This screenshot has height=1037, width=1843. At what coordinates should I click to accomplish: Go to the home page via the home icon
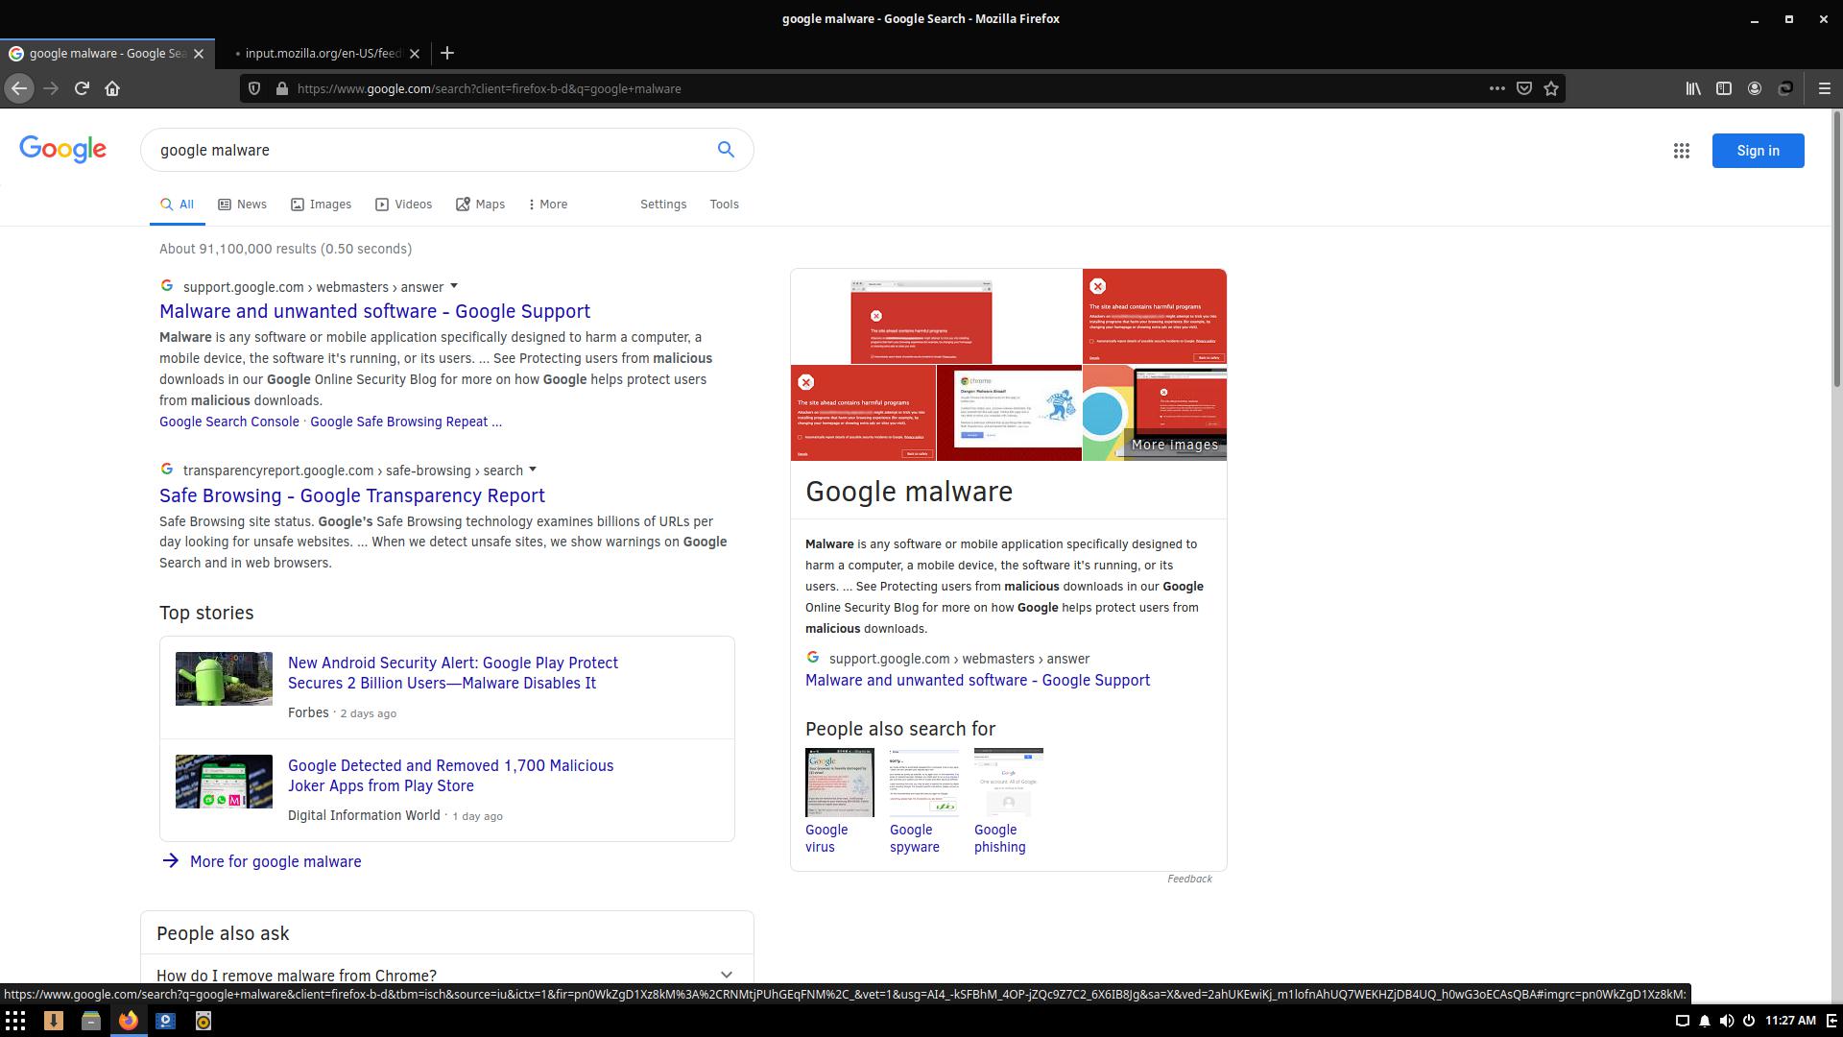(x=111, y=88)
